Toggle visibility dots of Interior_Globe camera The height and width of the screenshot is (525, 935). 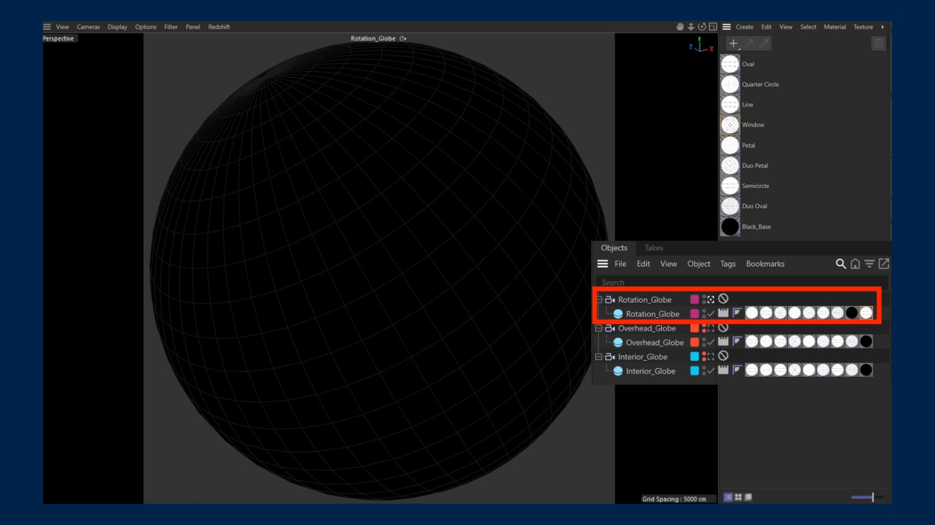tap(704, 357)
